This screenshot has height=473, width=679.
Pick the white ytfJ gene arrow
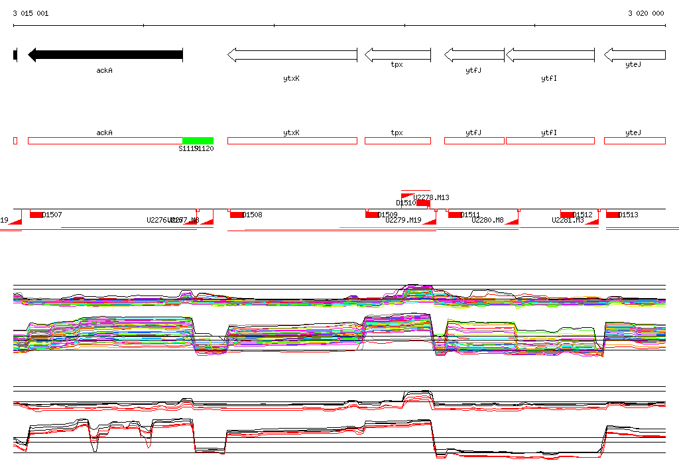[x=475, y=55]
